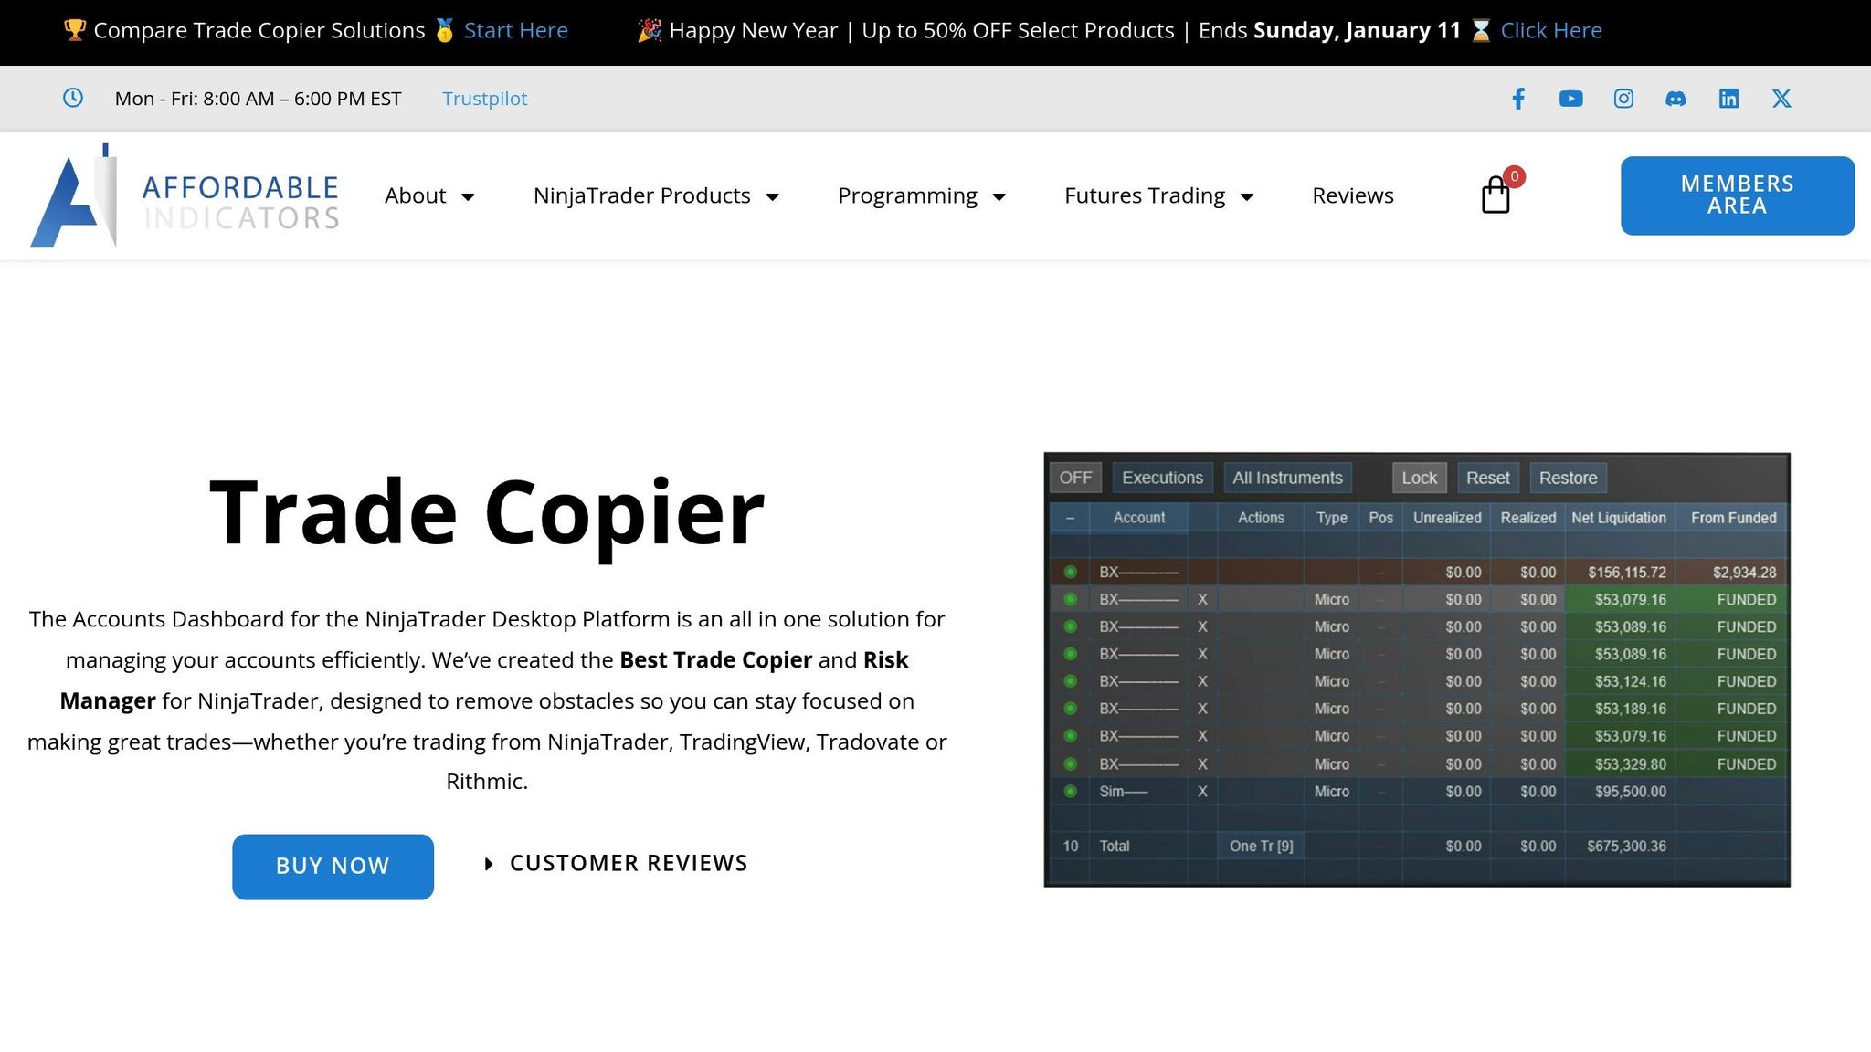Open the Reviews menu item
The image size is (1871, 1052).
point(1353,195)
